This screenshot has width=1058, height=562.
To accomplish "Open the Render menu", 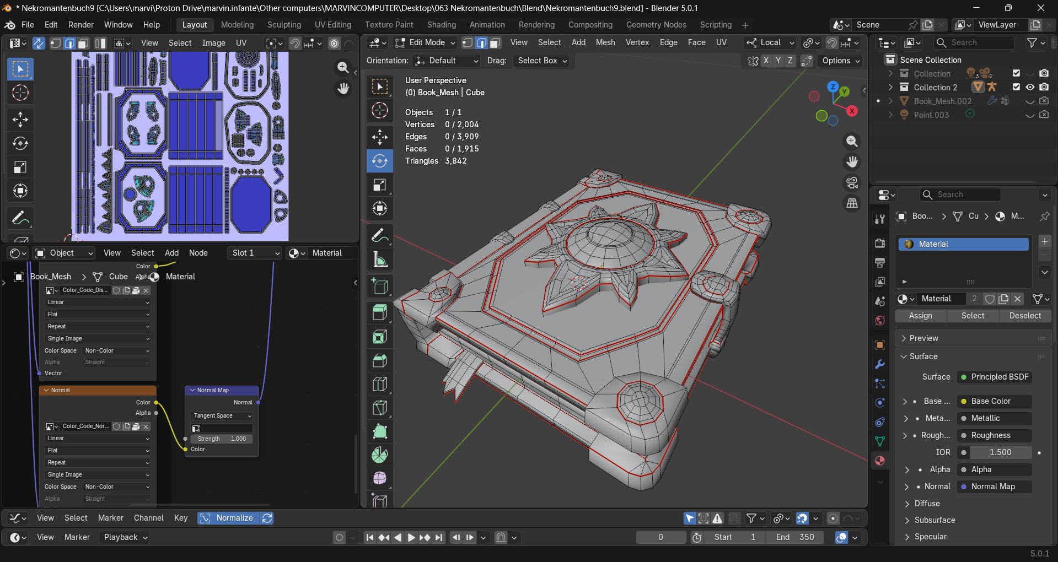I will coord(80,25).
